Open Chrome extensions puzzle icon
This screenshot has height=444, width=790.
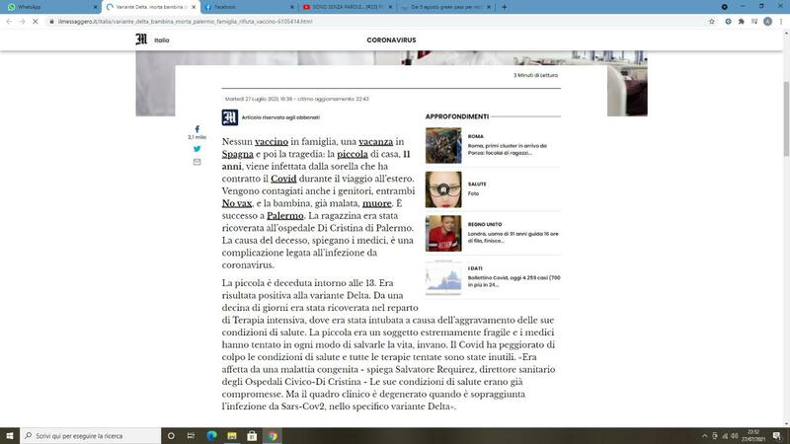click(x=742, y=22)
